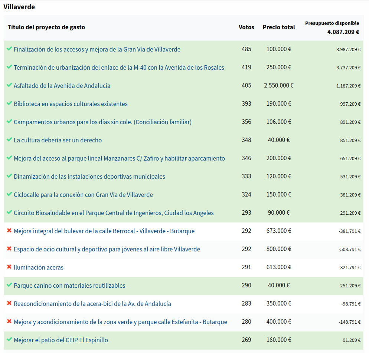The width and height of the screenshot is (369, 353).
Task: Open Mejorar el patio del CEIP El Espinillo
Action: [61, 340]
